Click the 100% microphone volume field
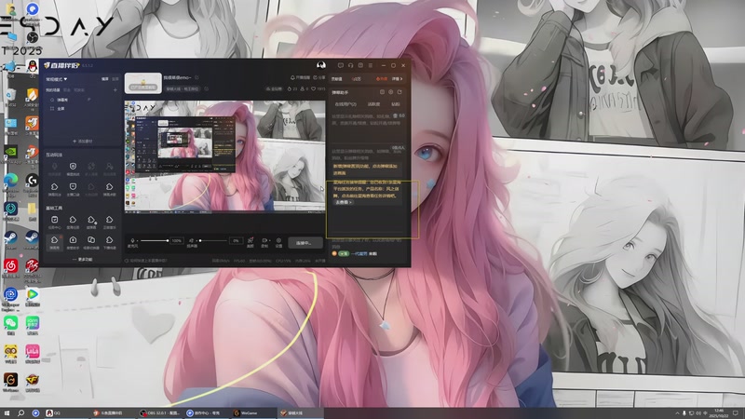Image resolution: width=745 pixels, height=419 pixels. [x=177, y=241]
